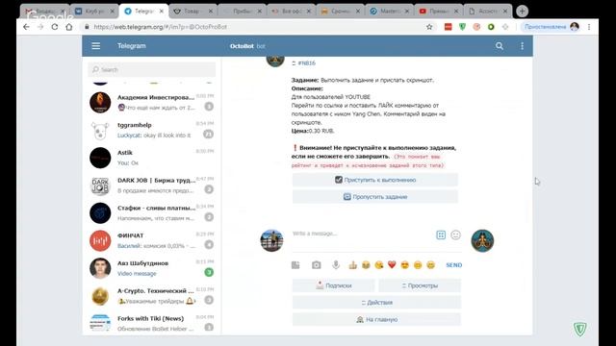The width and height of the screenshot is (616, 346).
Task: Click the browser address bar URL
Action: point(161,27)
